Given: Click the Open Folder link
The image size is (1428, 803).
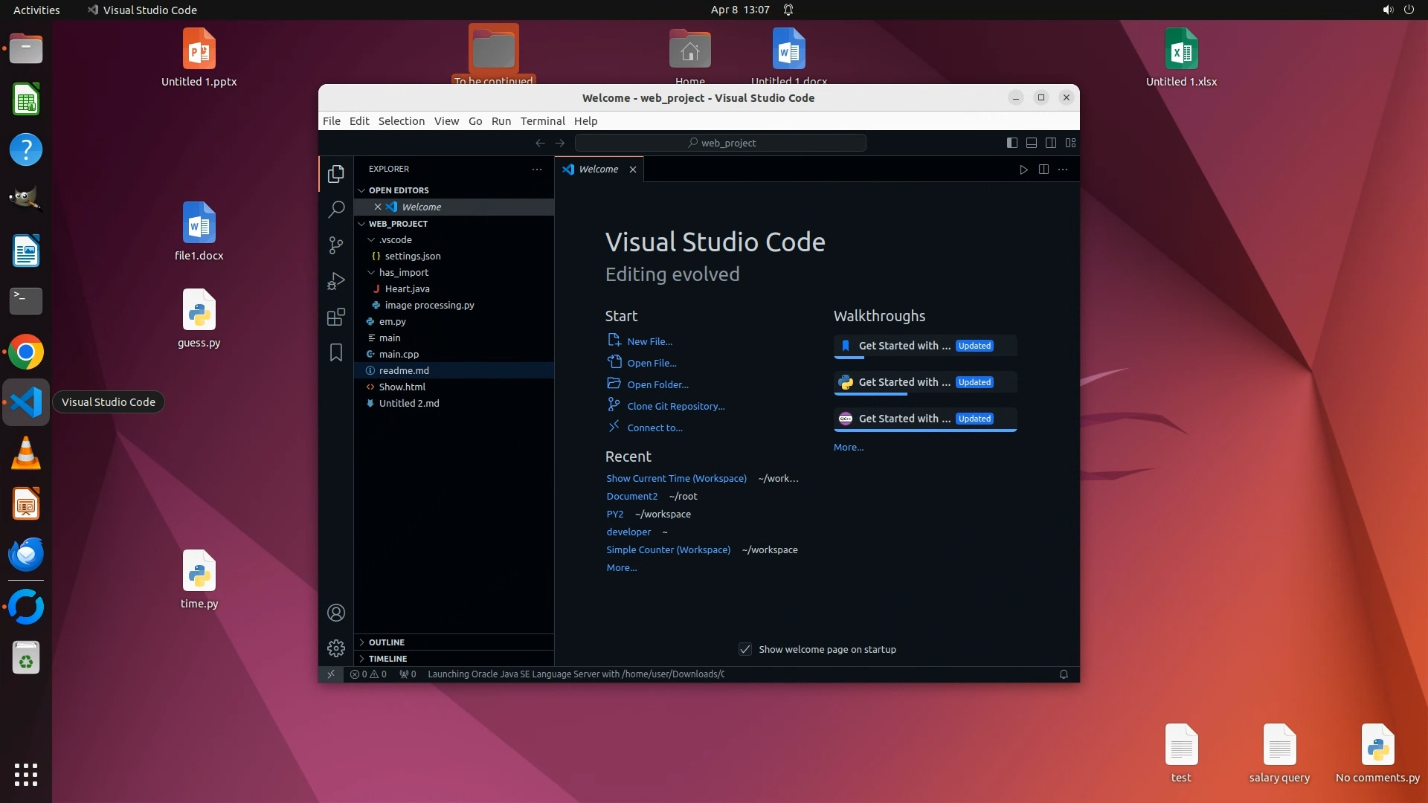Looking at the screenshot, I should pos(657,384).
